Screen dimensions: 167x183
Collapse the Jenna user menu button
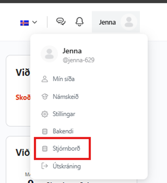tap(116, 22)
